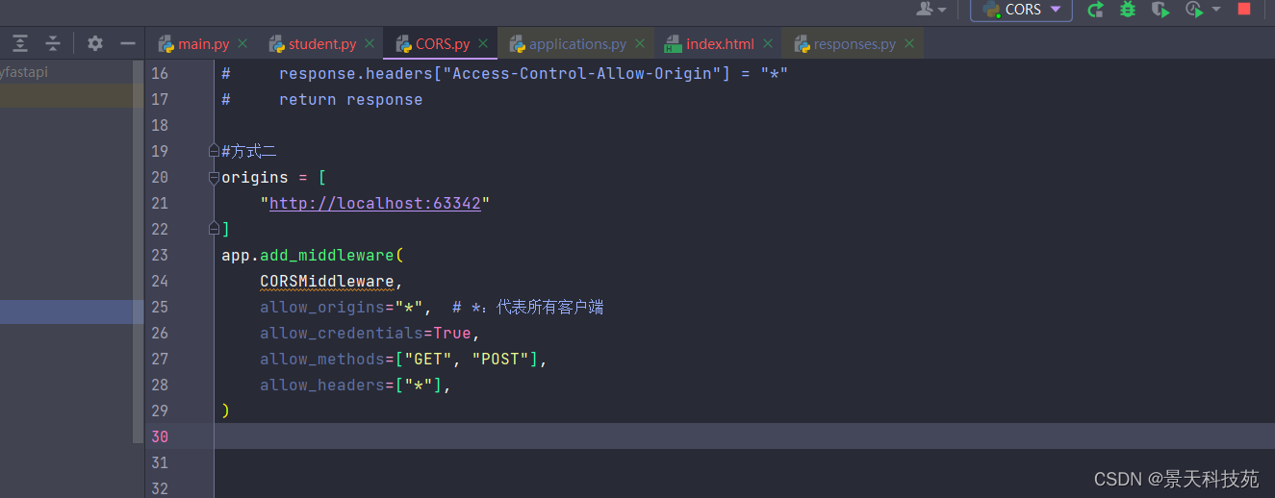Close the index.html tab

(x=768, y=43)
